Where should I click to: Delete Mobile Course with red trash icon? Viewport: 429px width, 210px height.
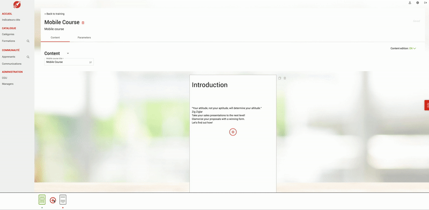[83, 22]
